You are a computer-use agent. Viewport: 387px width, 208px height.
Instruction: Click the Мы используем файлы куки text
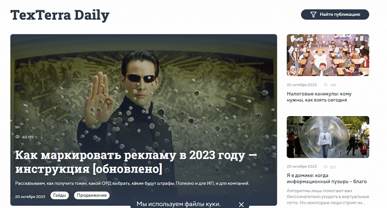point(178,204)
